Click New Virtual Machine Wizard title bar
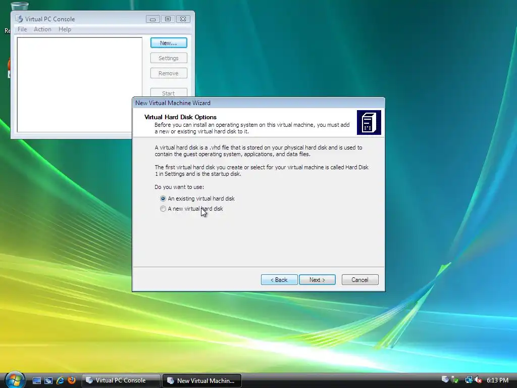 258,103
